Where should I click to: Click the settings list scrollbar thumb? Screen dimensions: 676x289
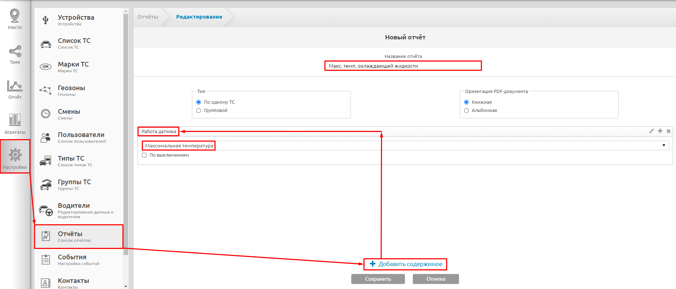126,134
